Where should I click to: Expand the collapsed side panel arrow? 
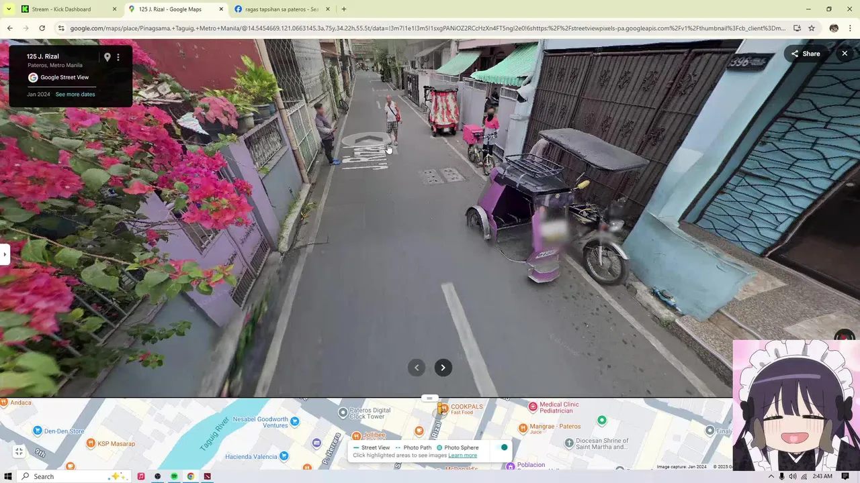(4, 254)
